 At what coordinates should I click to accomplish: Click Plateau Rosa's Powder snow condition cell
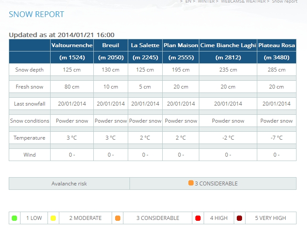276,121
